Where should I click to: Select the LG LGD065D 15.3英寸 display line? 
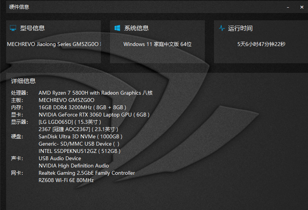pos(70,122)
